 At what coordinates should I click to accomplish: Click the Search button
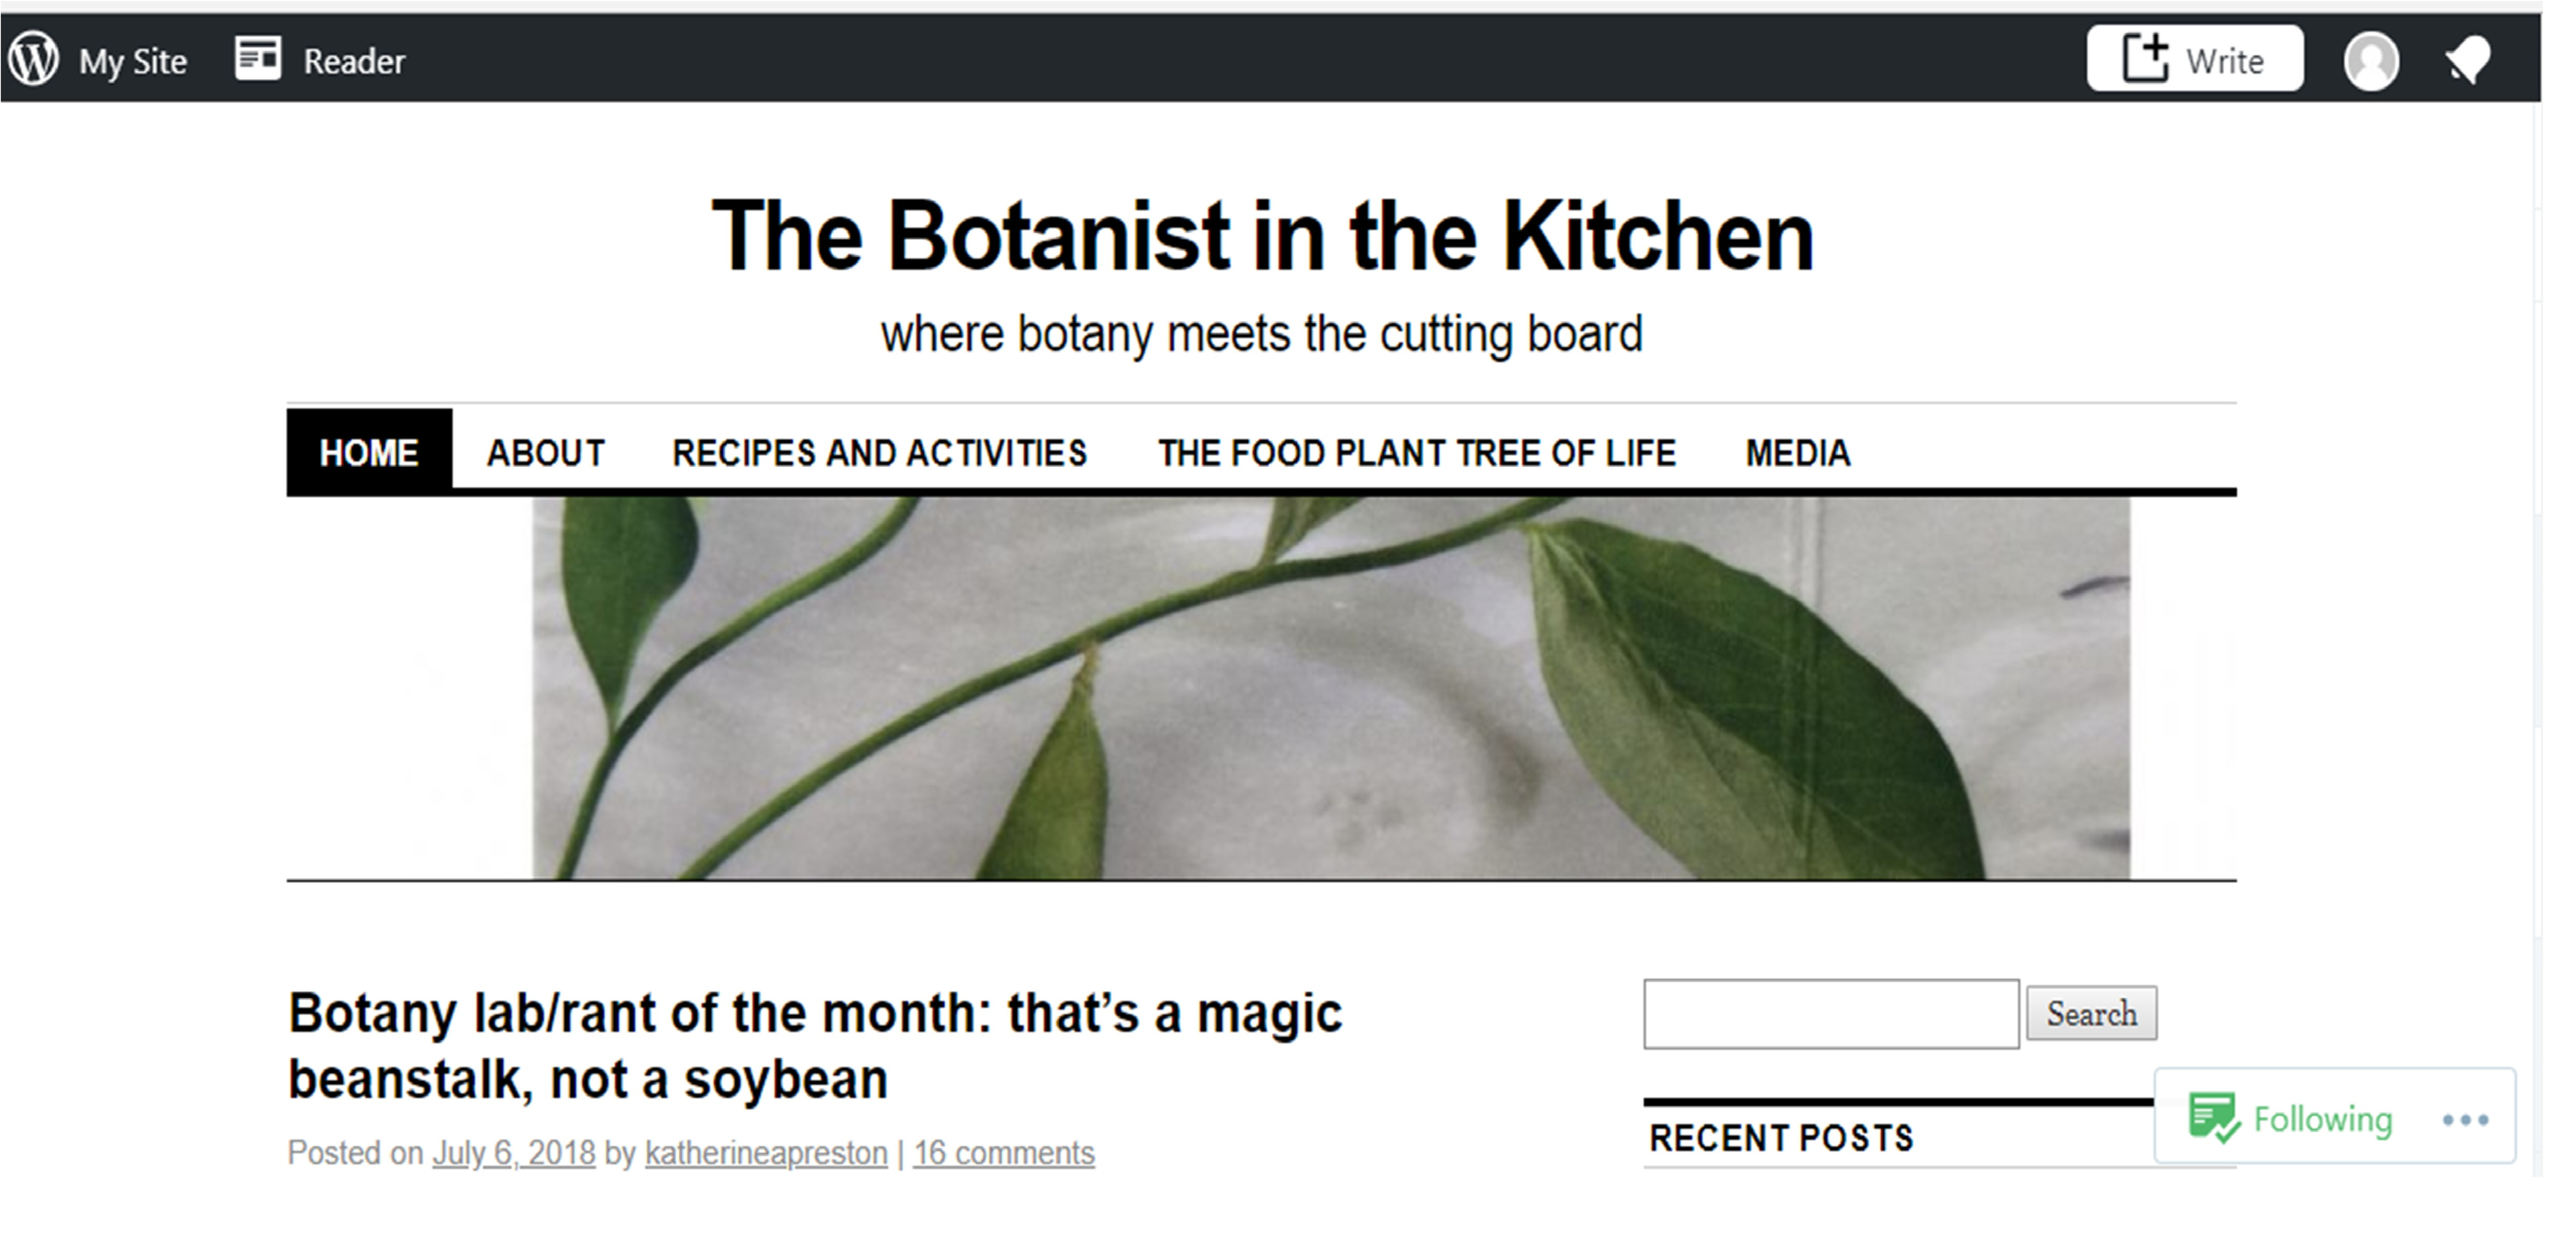tap(2091, 1014)
